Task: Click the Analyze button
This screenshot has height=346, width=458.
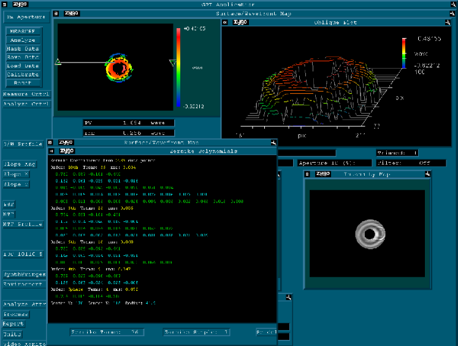Action: point(23,40)
